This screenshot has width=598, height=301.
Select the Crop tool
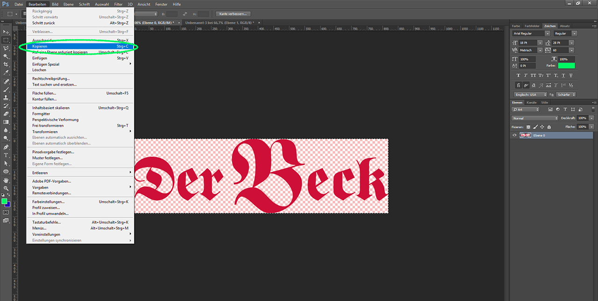7,64
